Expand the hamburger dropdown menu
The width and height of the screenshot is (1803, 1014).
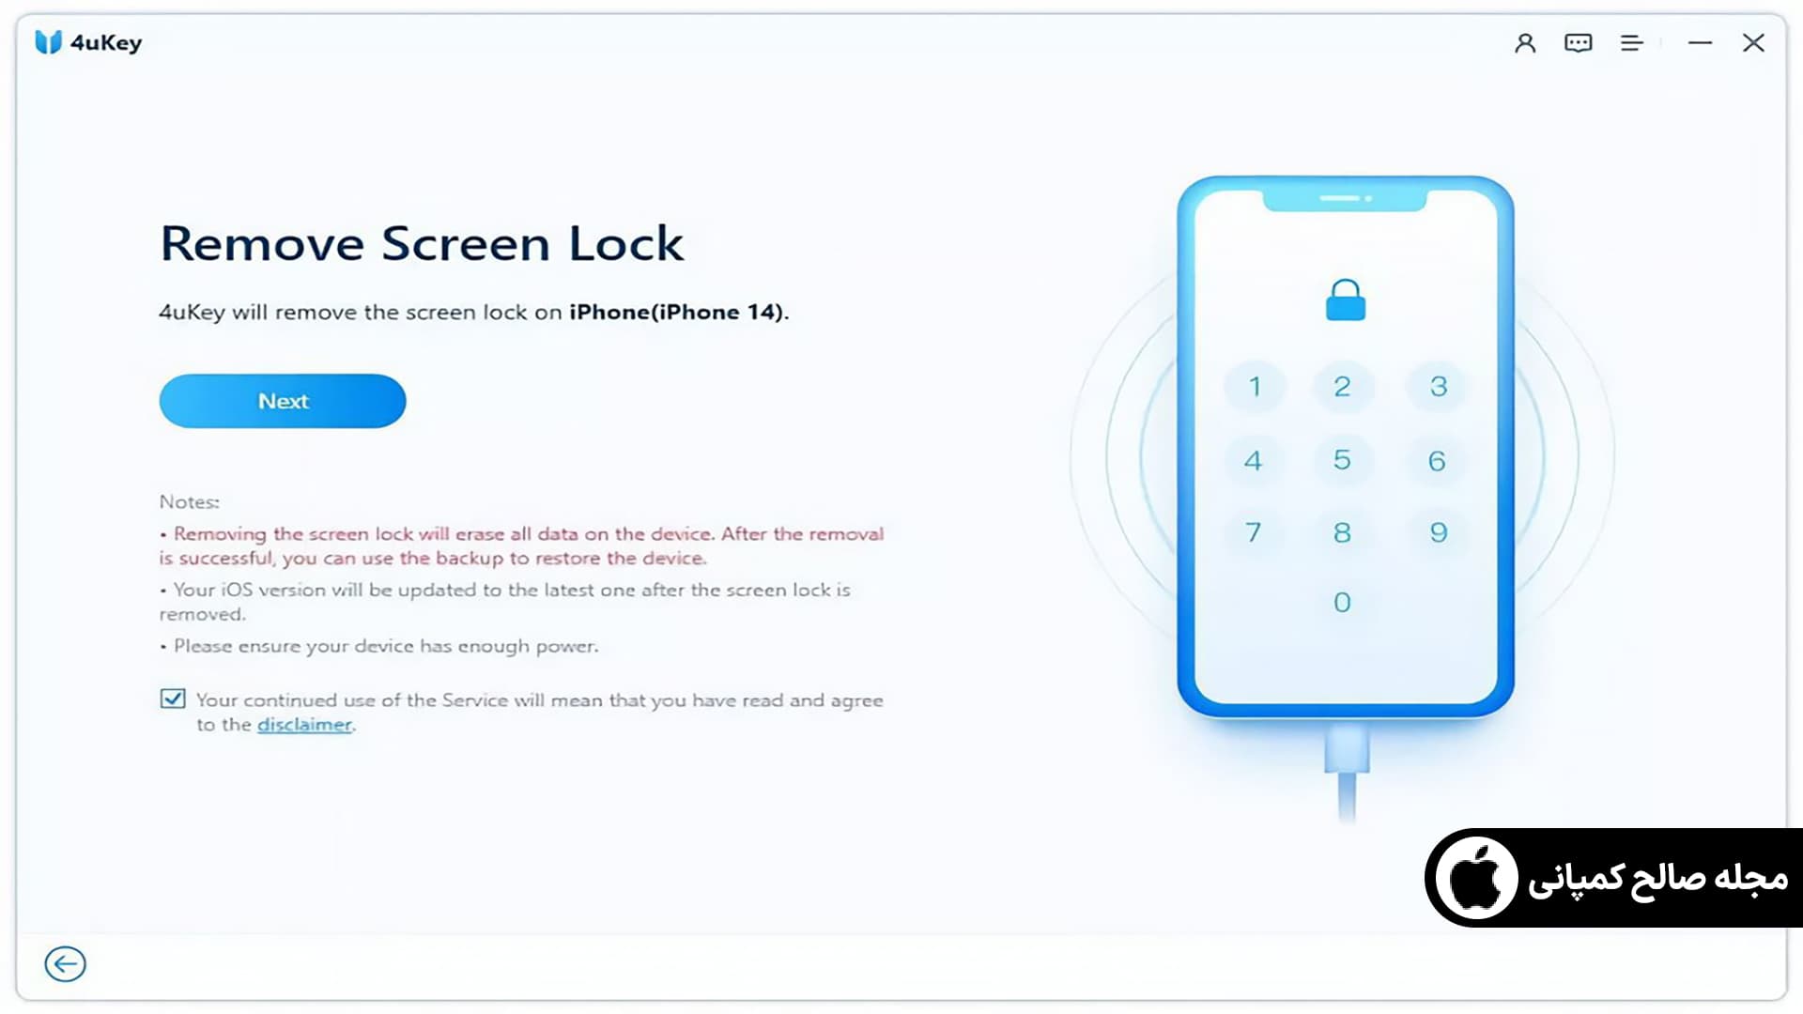[1633, 43]
